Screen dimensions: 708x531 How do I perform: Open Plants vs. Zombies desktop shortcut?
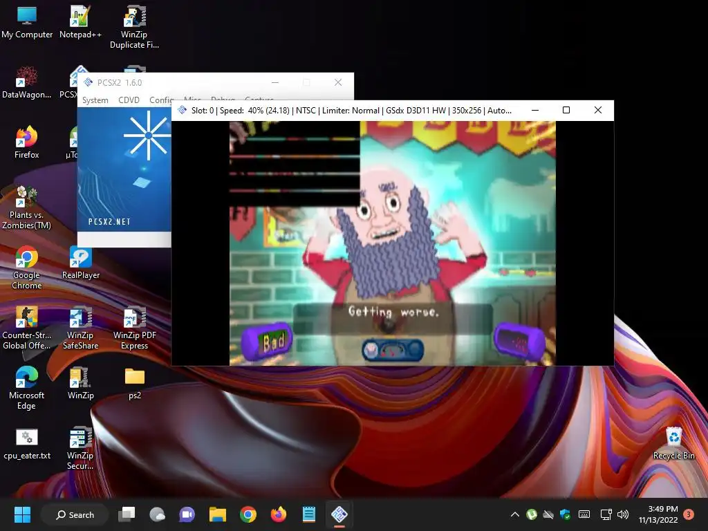coord(27,207)
